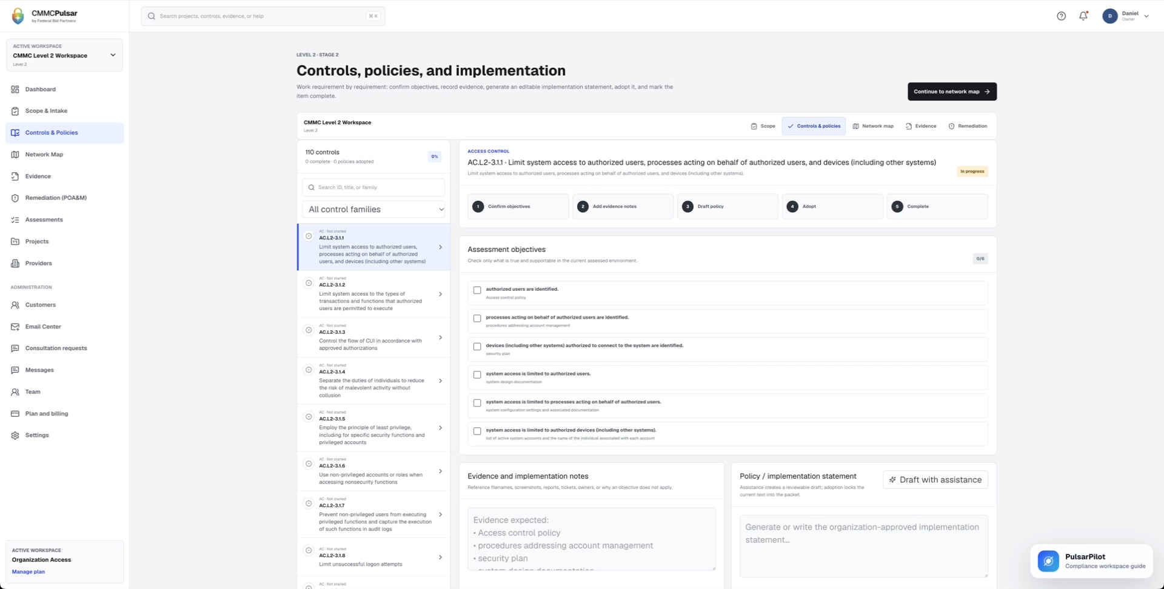Check 'system access is limited to authorized devices'
Screen dimensions: 1164x589
coord(477,431)
